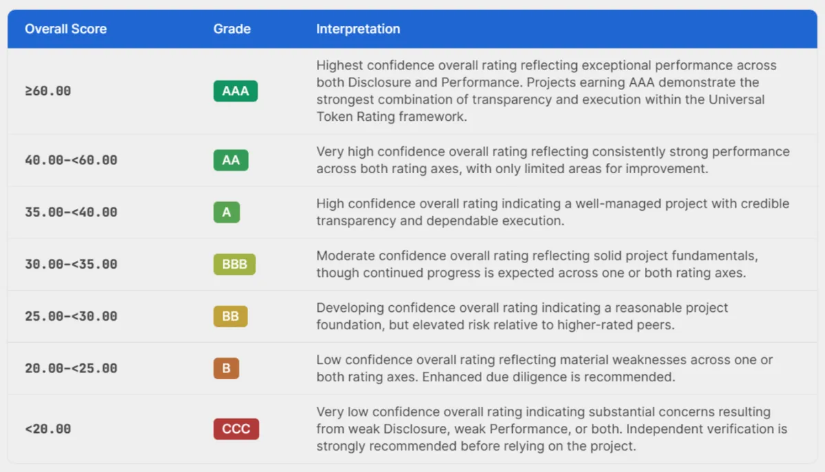
Task: Click the 40.00-<60.00 score range
Action: 71,160
